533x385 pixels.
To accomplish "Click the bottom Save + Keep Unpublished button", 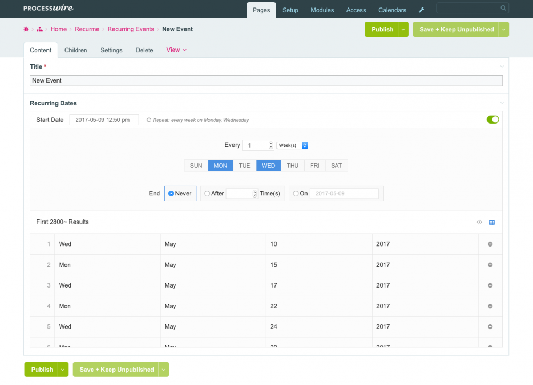I will tap(117, 370).
